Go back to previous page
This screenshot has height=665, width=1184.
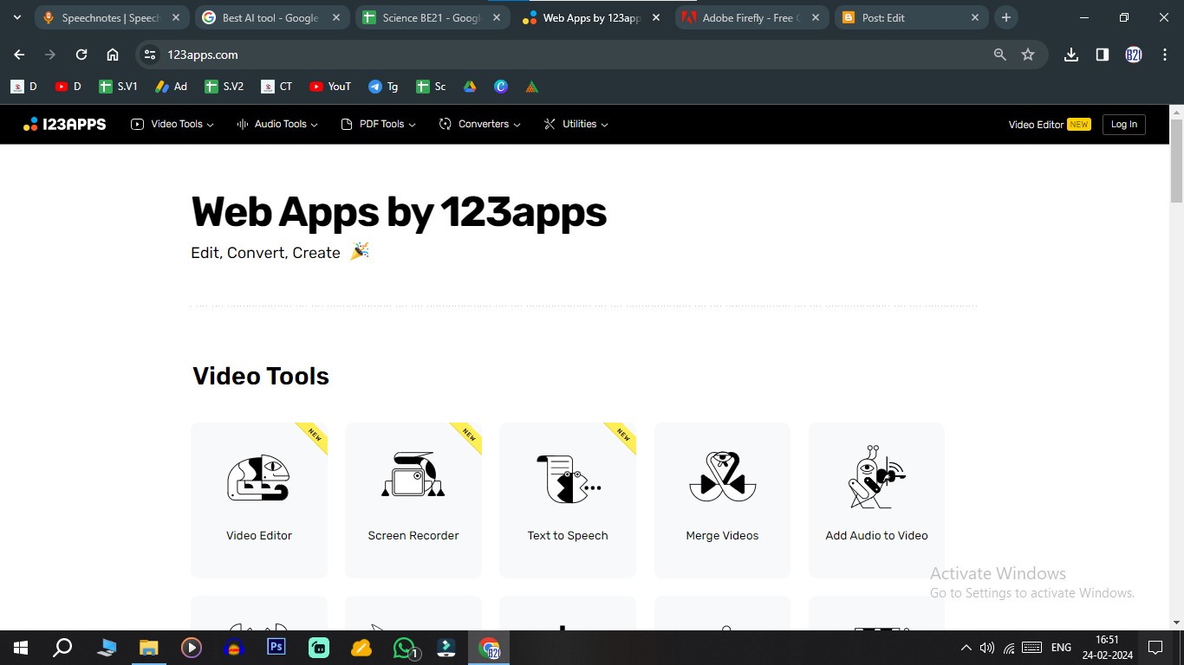point(19,55)
